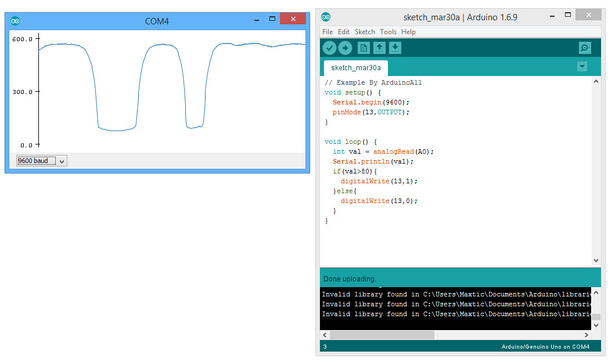Image resolution: width=608 pixels, height=362 pixels.
Task: Click the if(val>80) line
Action: 355,171
